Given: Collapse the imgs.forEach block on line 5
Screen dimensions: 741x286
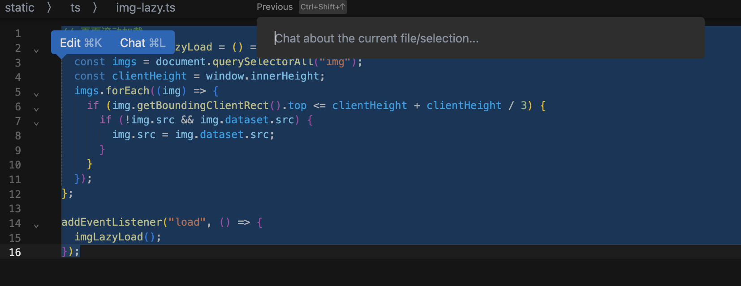Looking at the screenshot, I should tap(36, 95).
